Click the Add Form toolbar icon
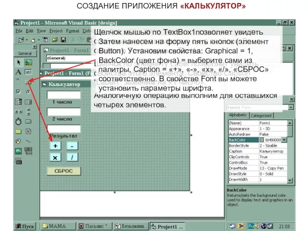This screenshot has height=231, width=308. [x=33, y=40]
